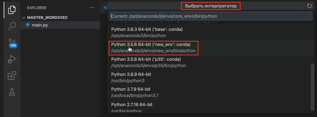Open the Extensions view icon
The width and height of the screenshot is (317, 117).
12,76
